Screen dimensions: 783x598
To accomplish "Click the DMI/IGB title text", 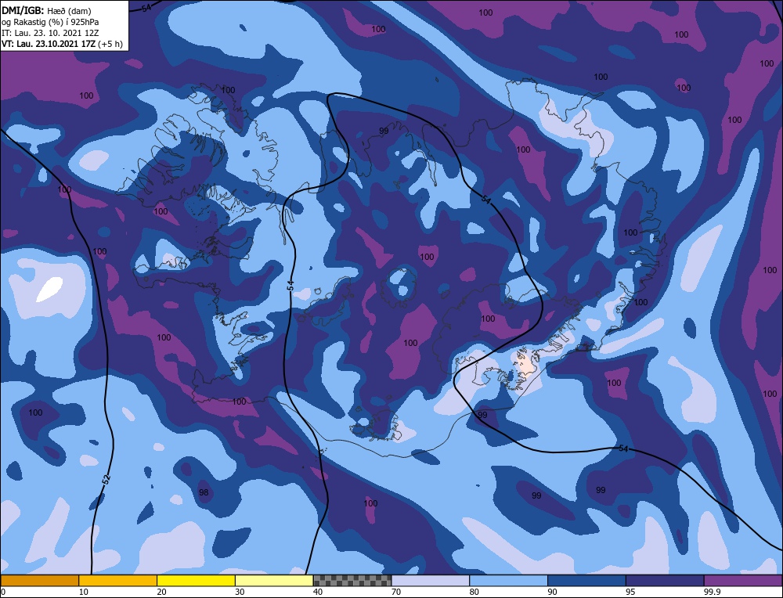I will click(23, 10).
